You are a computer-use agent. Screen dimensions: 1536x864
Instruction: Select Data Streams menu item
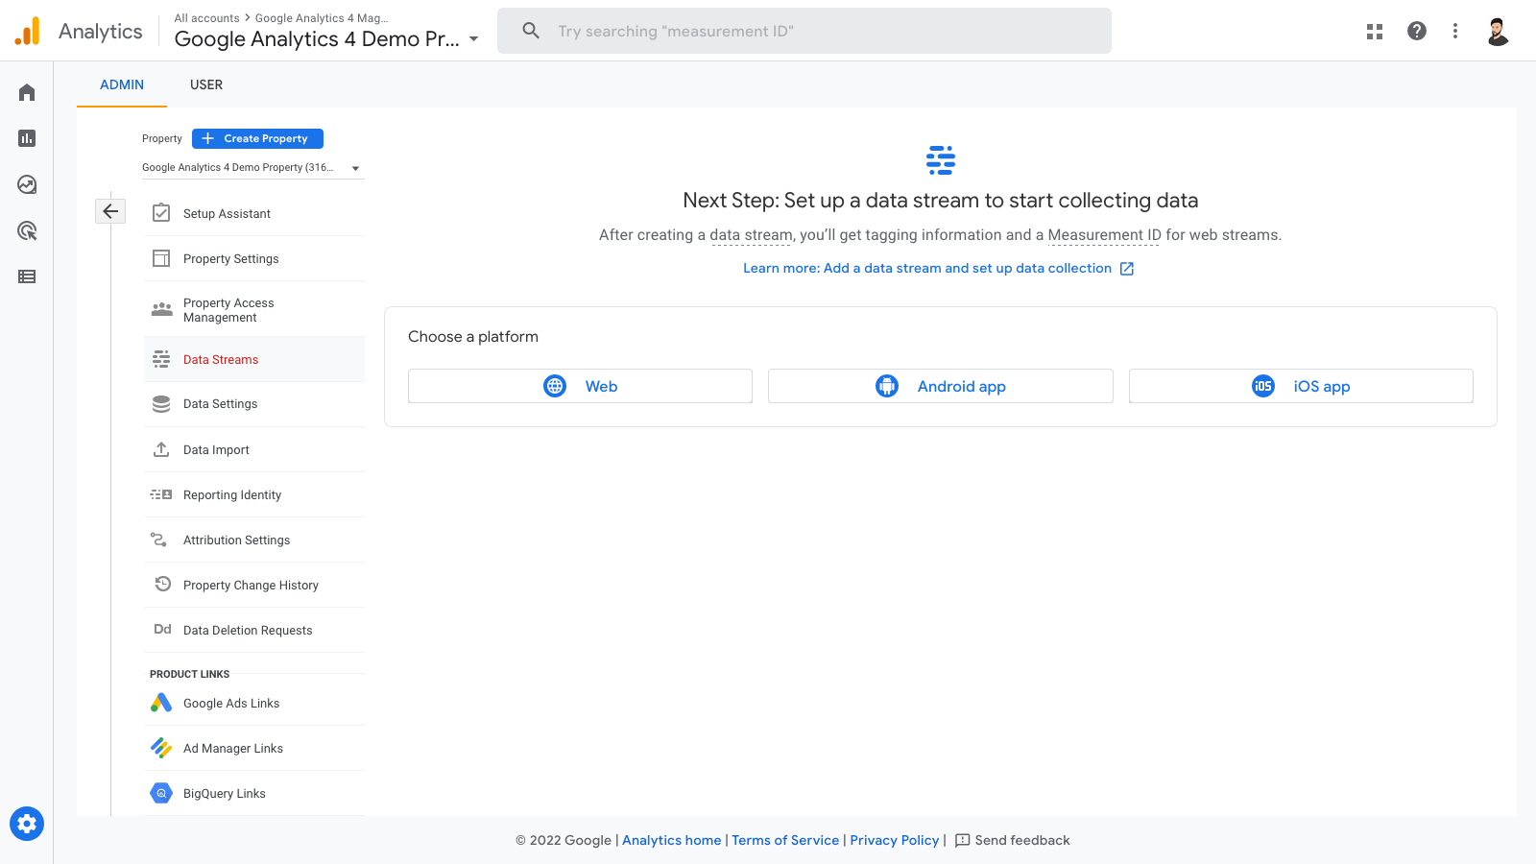[254, 359]
